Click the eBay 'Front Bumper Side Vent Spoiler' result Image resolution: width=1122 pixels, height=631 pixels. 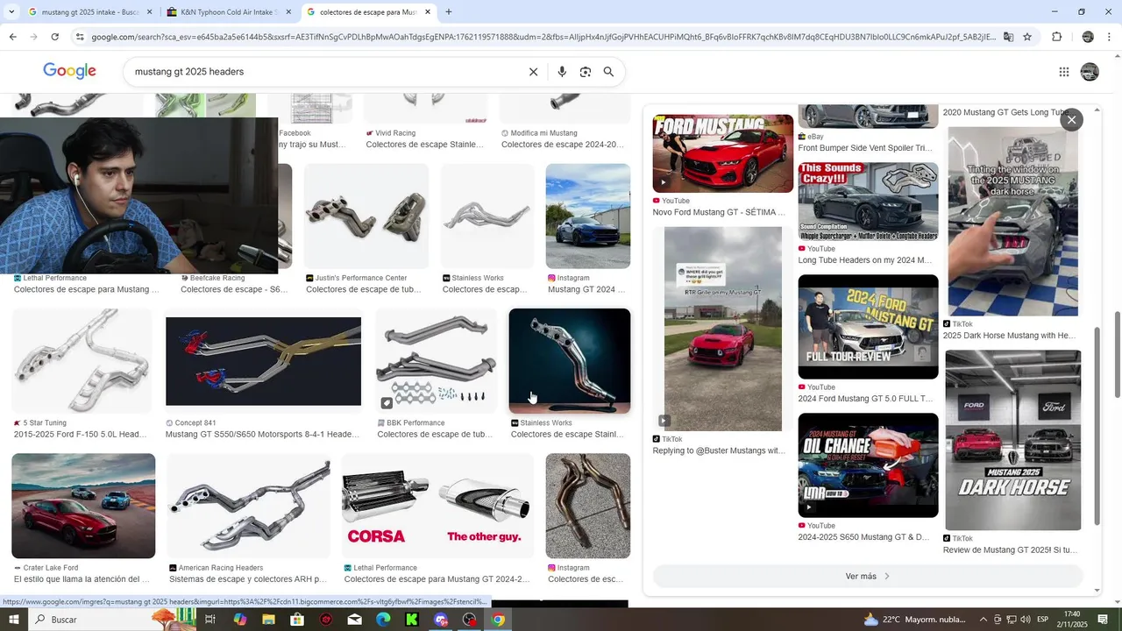pyautogui.click(x=865, y=148)
